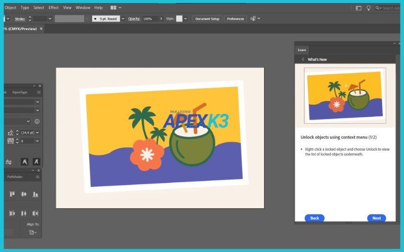Screen dimensions: 404x252
Task: Click the Align To icon in Align panel
Action: coord(33,232)
